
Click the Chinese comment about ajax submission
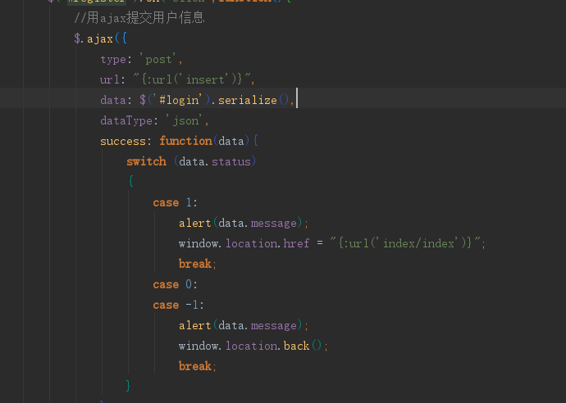click(x=139, y=18)
